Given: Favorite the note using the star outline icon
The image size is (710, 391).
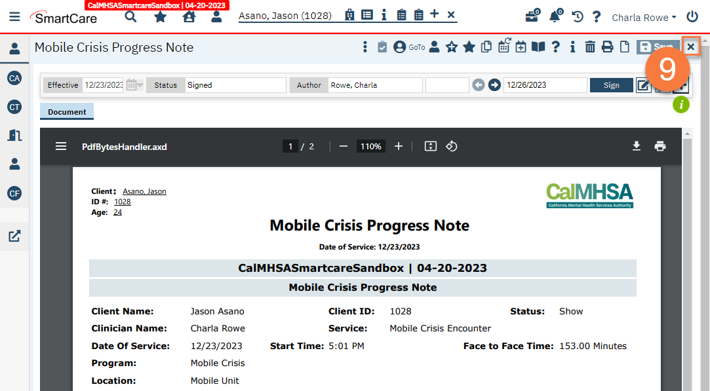Looking at the screenshot, I should (452, 47).
